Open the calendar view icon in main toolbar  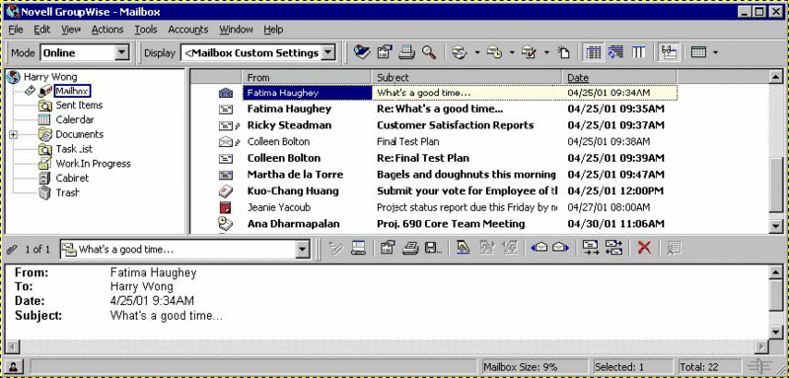coord(698,52)
